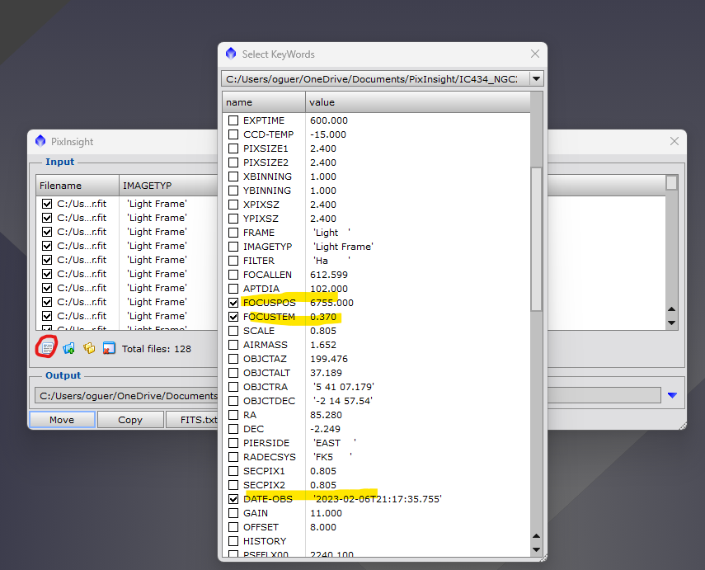Image resolution: width=705 pixels, height=570 pixels.
Task: Click the HISTORY keyword name
Action: [265, 541]
